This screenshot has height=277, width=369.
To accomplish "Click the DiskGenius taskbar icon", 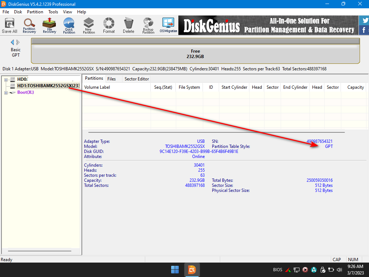I will tap(192, 270).
